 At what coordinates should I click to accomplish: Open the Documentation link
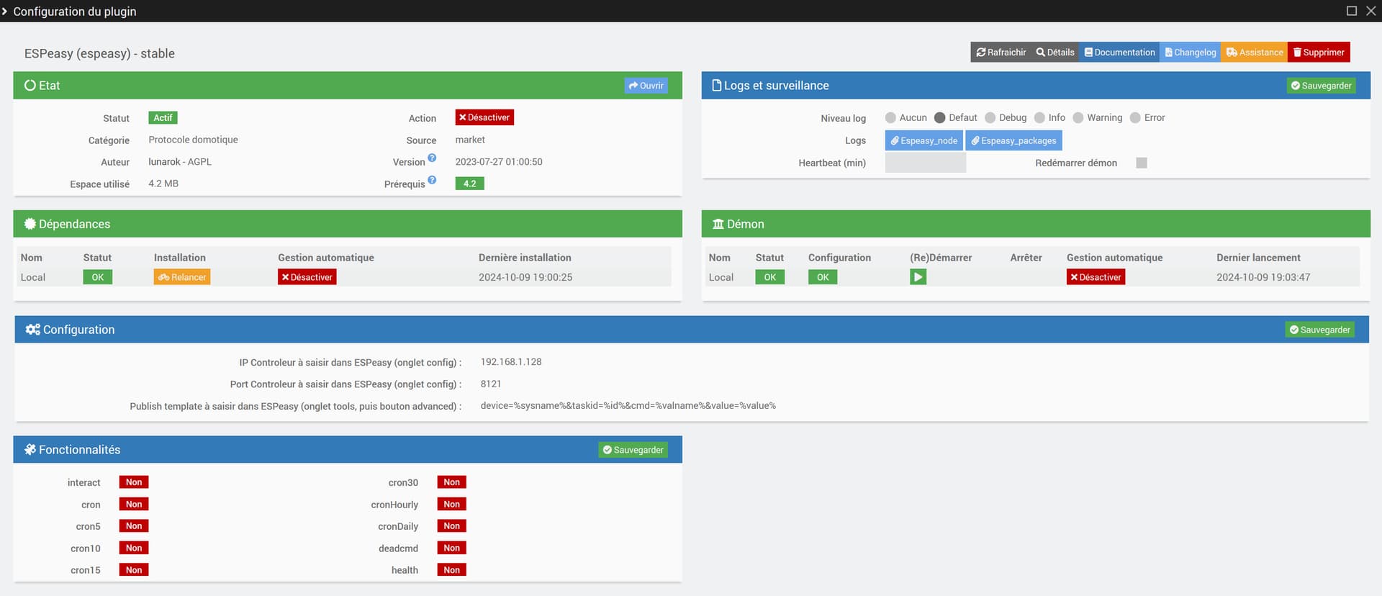pos(1119,52)
